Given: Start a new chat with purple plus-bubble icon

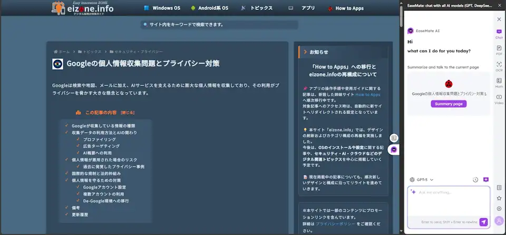Looking at the screenshot, I should [486, 180].
